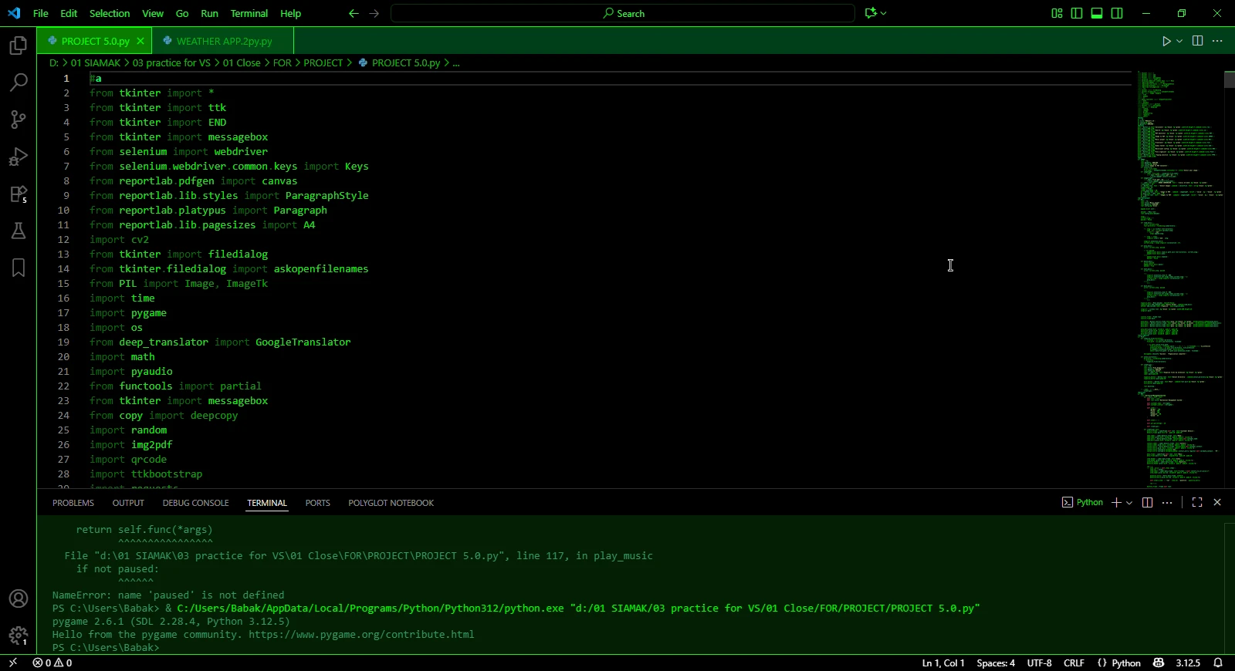
Task: Open the Extensions view
Action: [19, 194]
